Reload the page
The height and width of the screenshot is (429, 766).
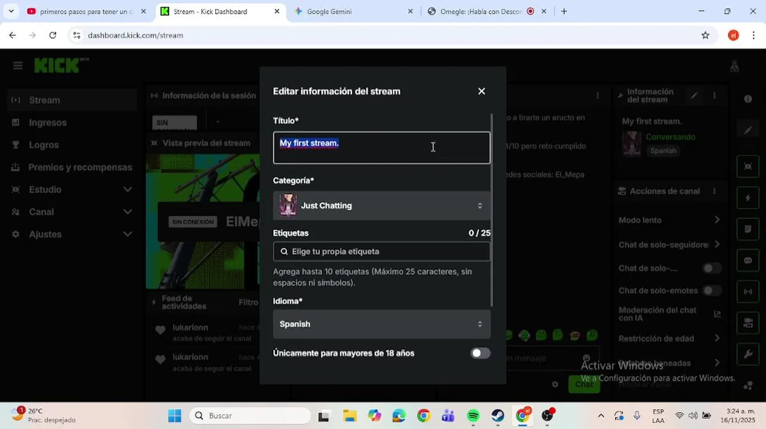52,35
